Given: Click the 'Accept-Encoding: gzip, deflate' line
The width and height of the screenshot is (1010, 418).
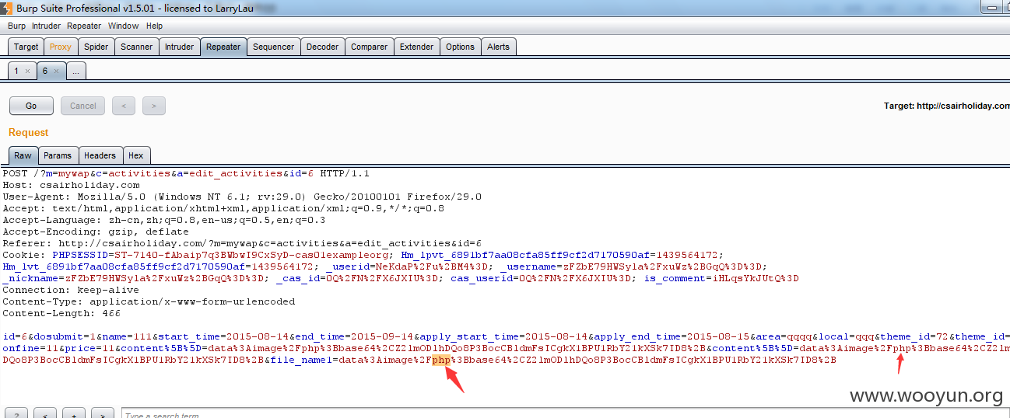Looking at the screenshot, I should [96, 232].
